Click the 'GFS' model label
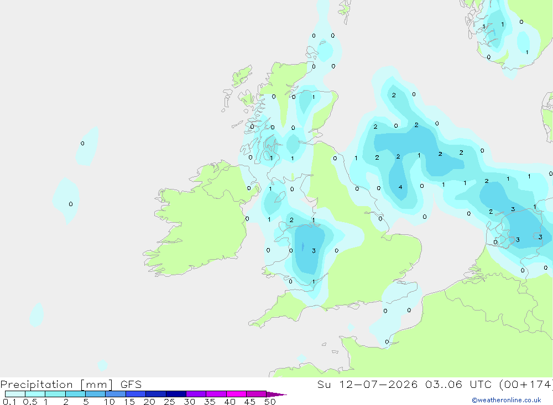553x405 pixels. (x=131, y=385)
